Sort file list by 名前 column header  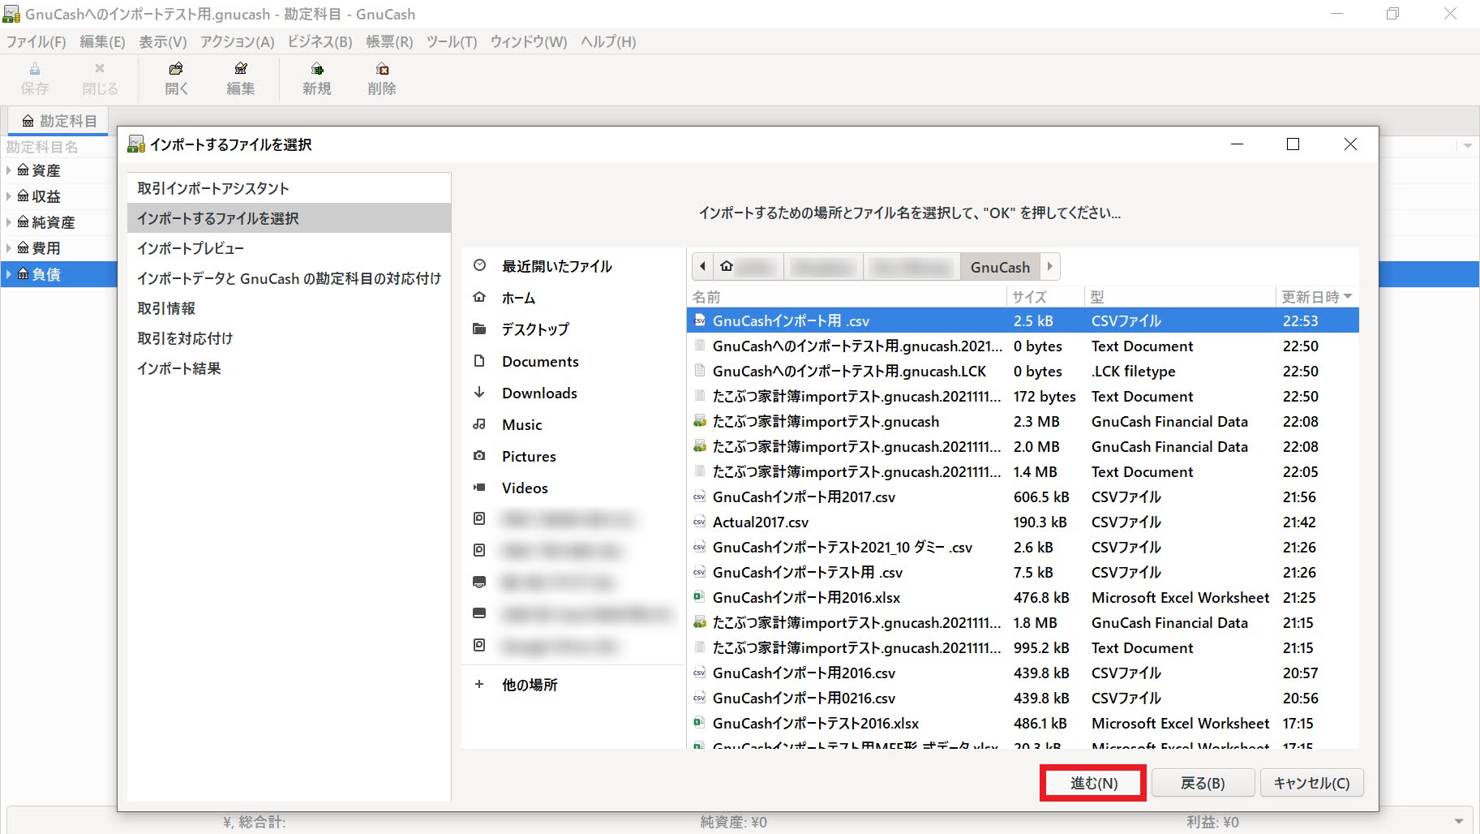(x=847, y=297)
